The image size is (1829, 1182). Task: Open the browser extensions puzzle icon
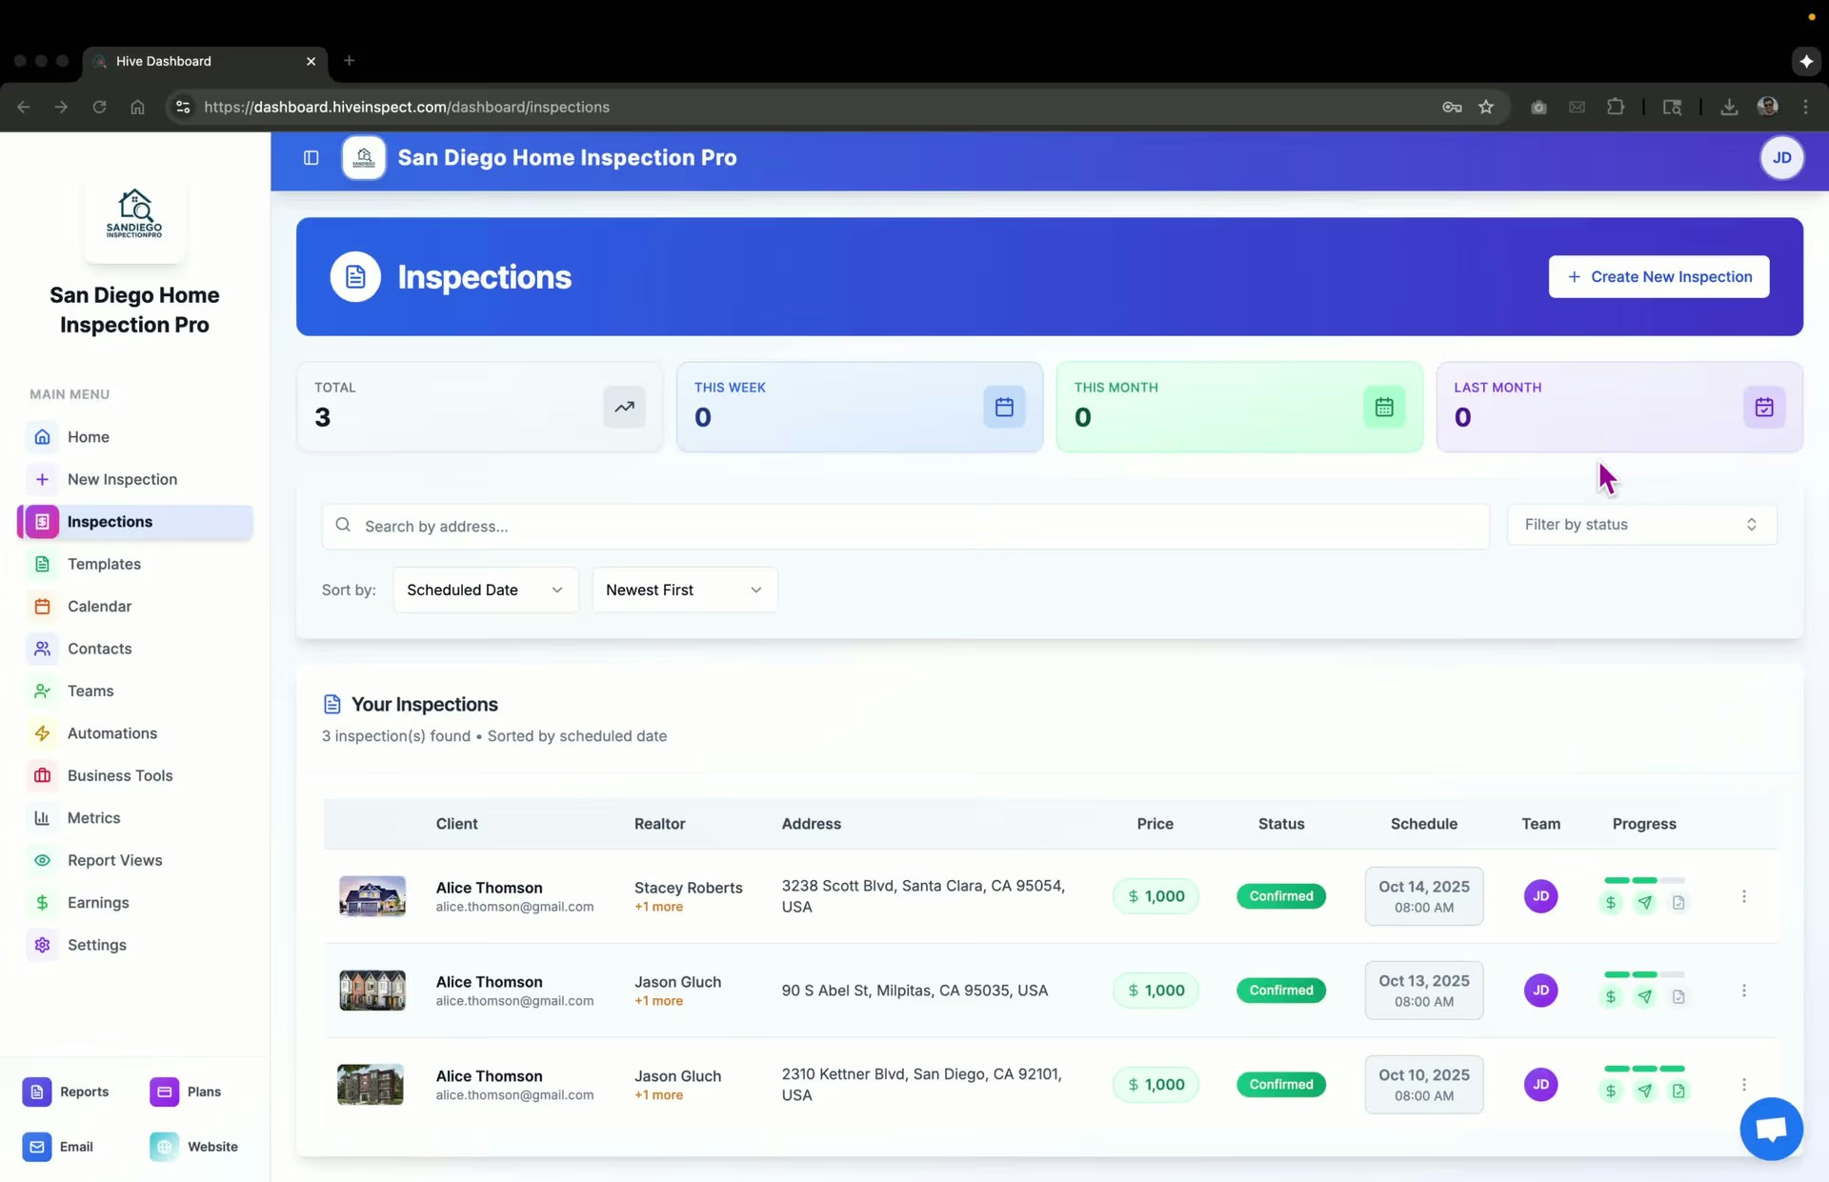tap(1616, 107)
